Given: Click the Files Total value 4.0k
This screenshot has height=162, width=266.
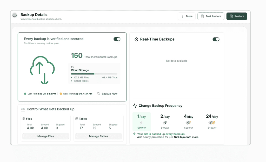Looking at the screenshot, I should (x=30, y=128).
